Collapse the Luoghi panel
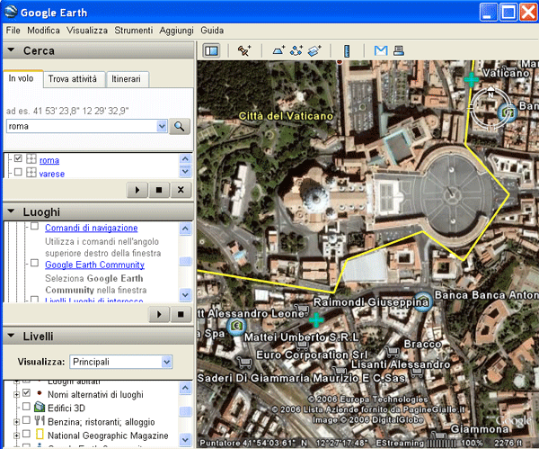 [11, 211]
